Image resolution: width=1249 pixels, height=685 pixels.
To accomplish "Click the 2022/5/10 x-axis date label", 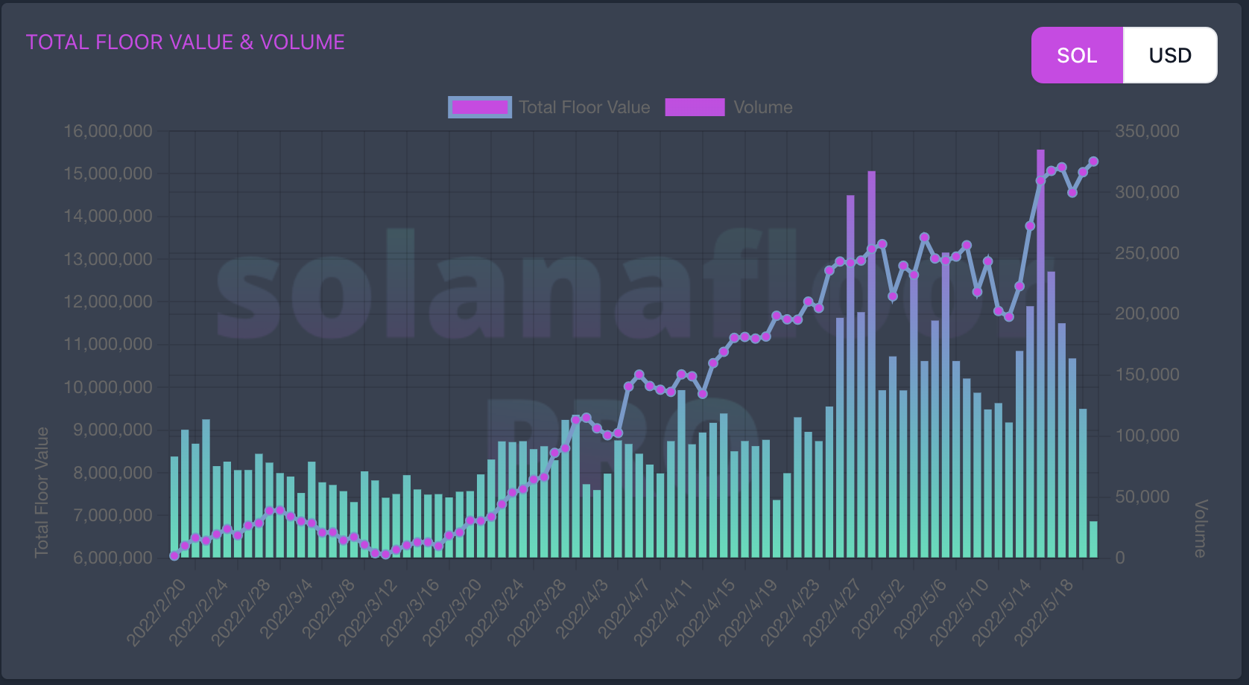I will pyautogui.click(x=959, y=612).
